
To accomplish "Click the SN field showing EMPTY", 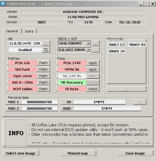I will [x=99, y=102].
